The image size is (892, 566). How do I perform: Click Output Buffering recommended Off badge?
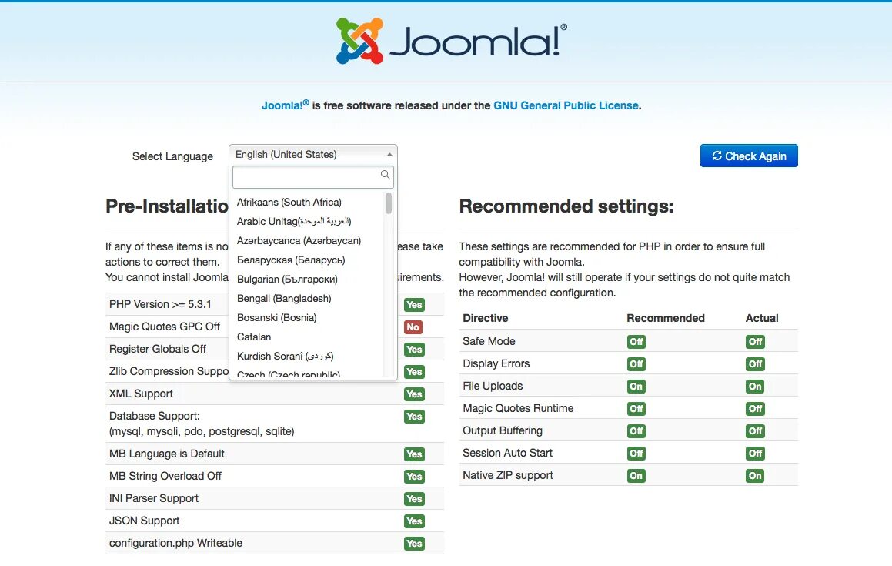[x=636, y=431]
